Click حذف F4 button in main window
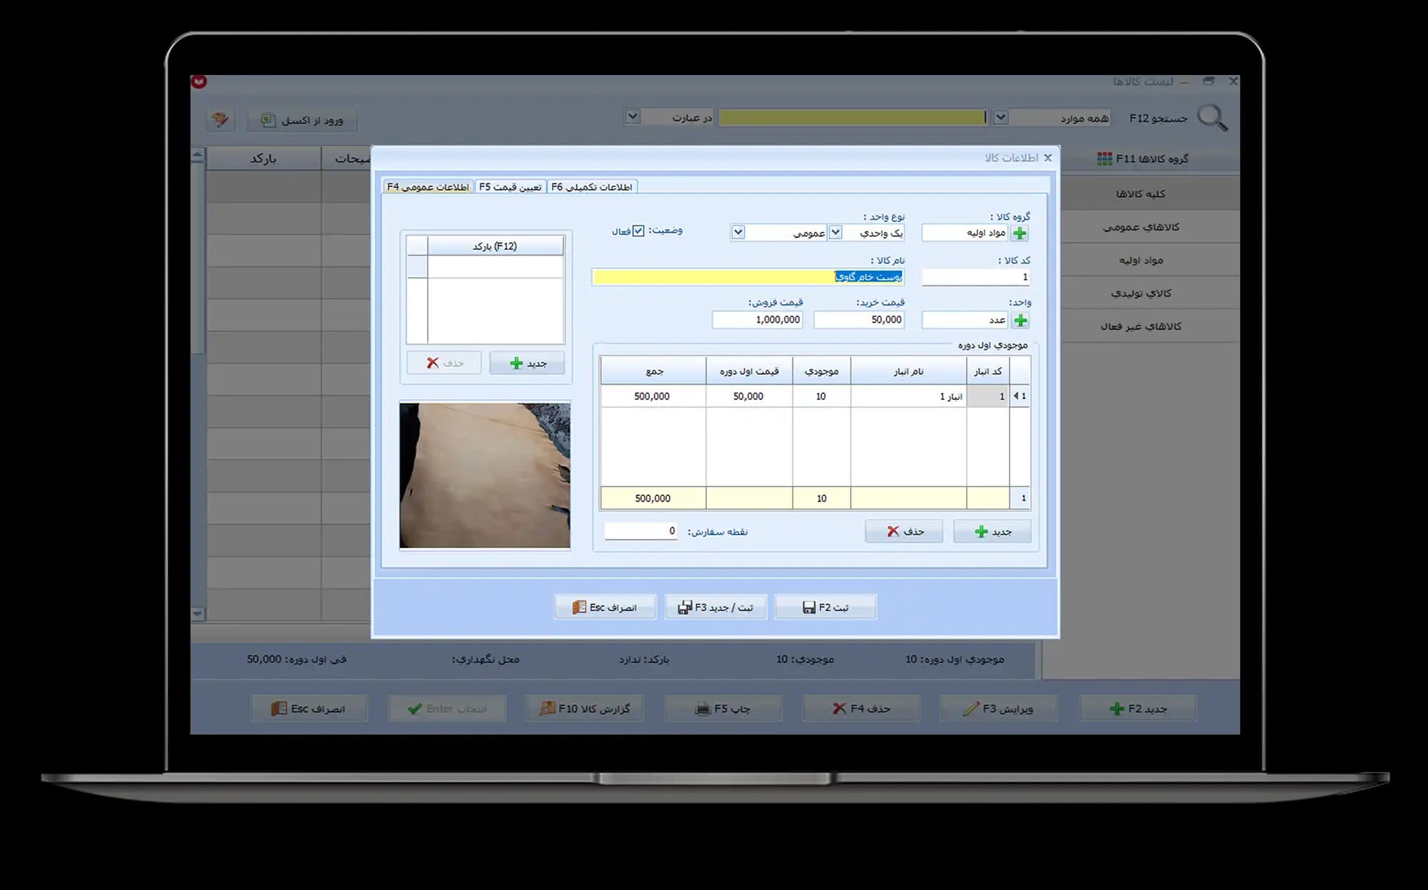 pyautogui.click(x=861, y=709)
